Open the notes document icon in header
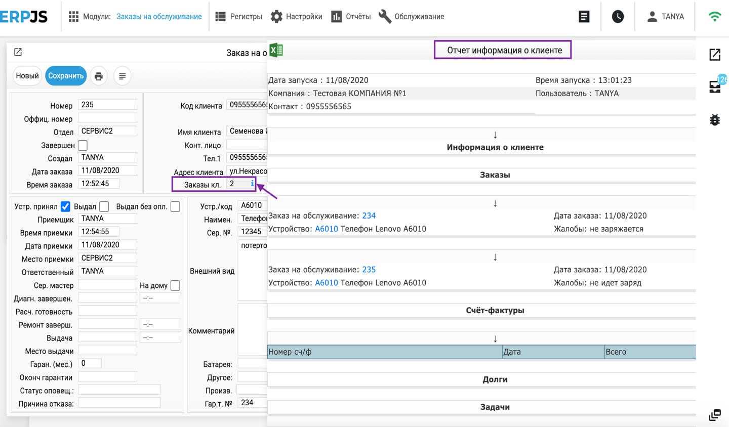Image resolution: width=729 pixels, height=427 pixels. (584, 17)
